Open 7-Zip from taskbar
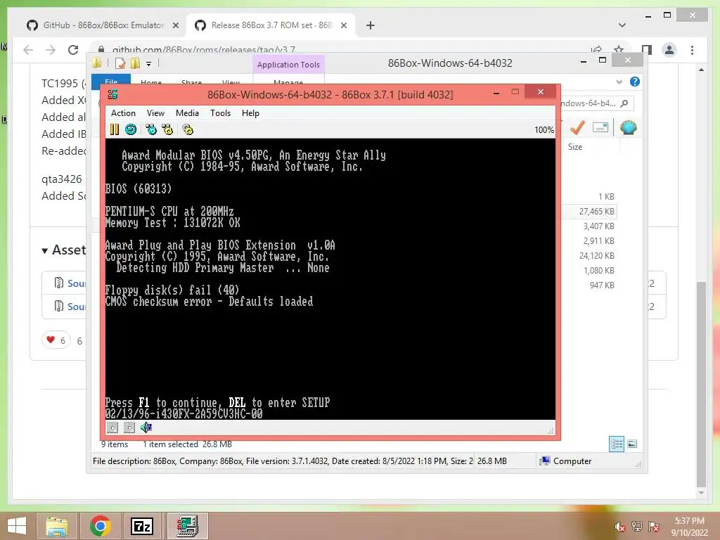The width and height of the screenshot is (720, 540). point(142,526)
